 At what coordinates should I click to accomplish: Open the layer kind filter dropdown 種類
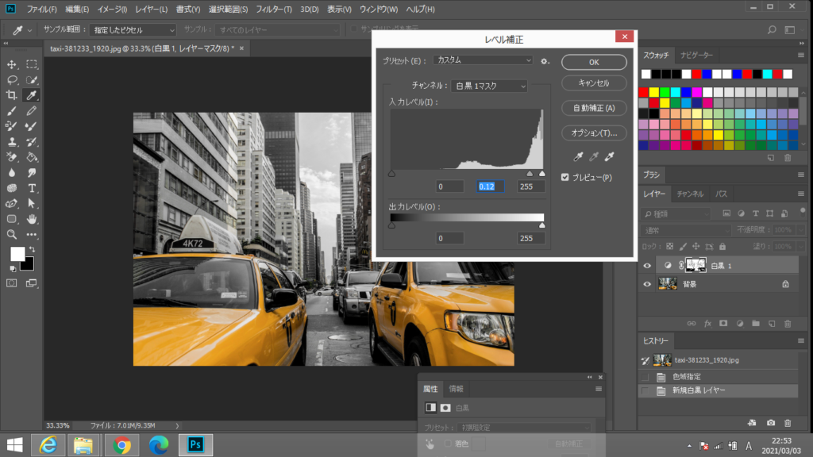pyautogui.click(x=676, y=213)
